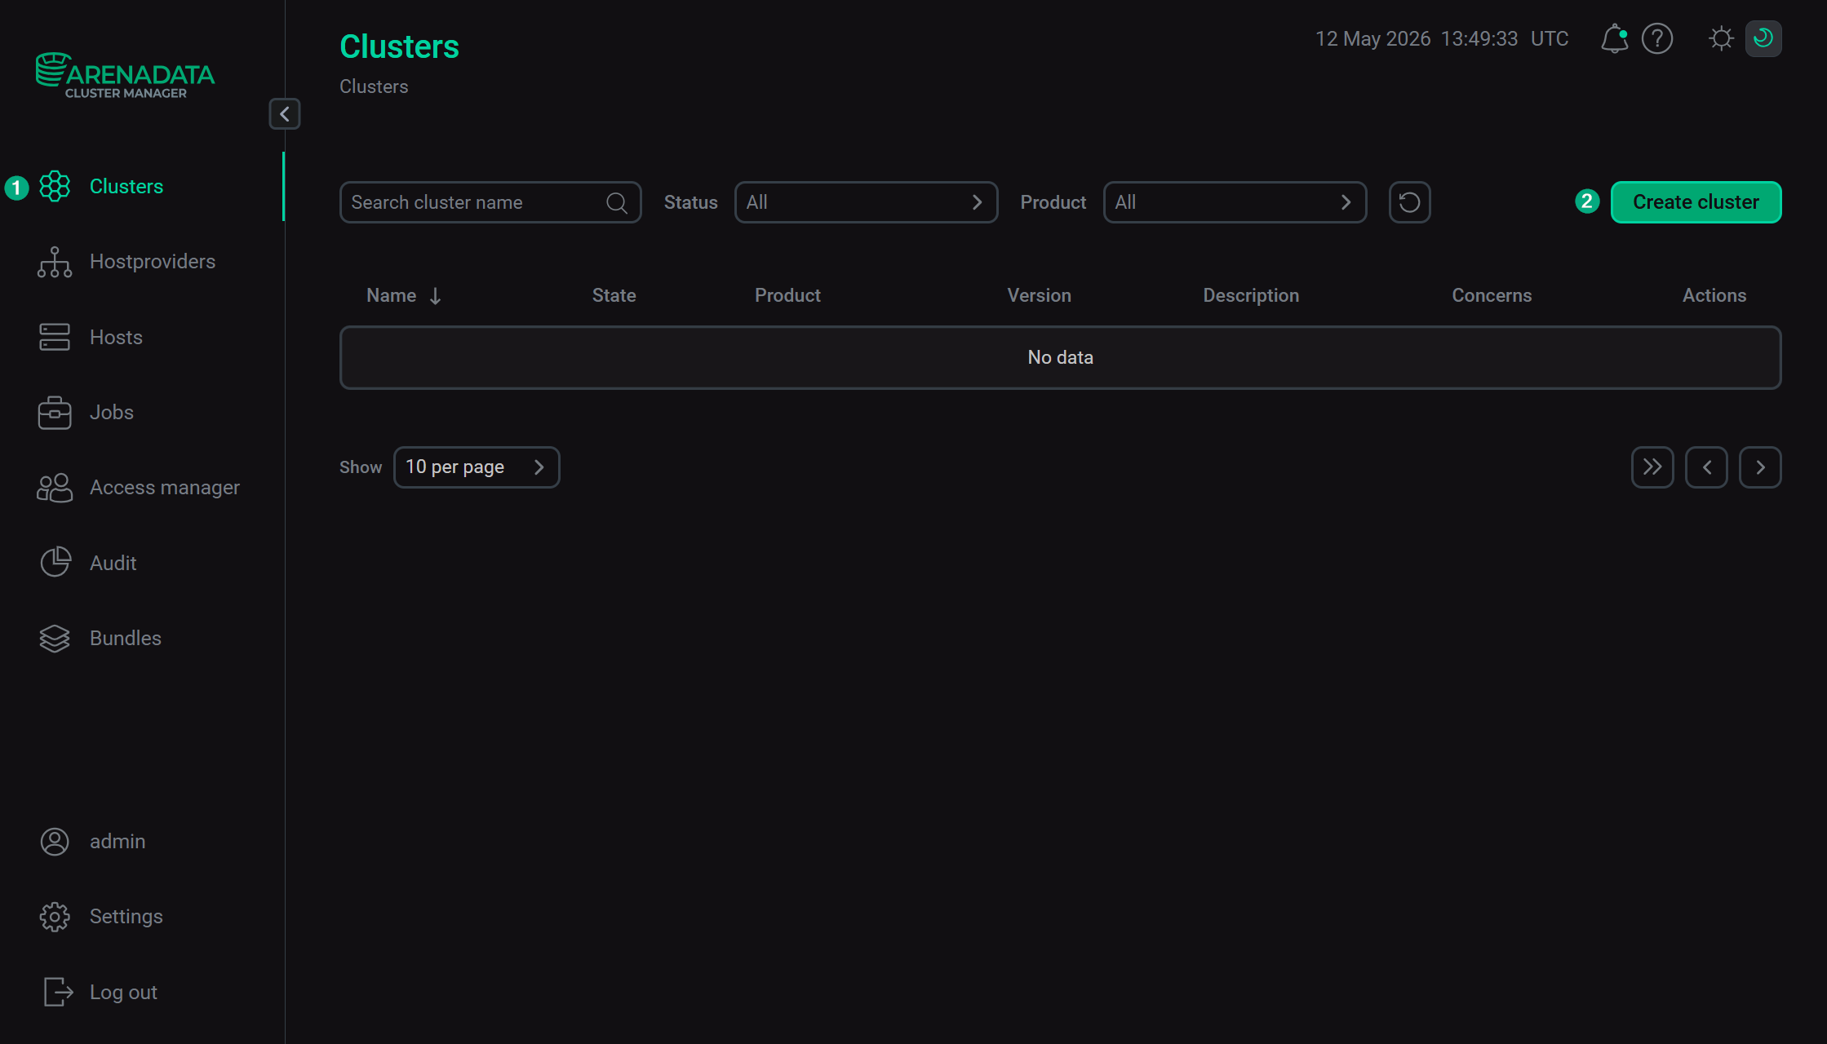
Task: Click the Version column header
Action: pyautogui.click(x=1039, y=295)
